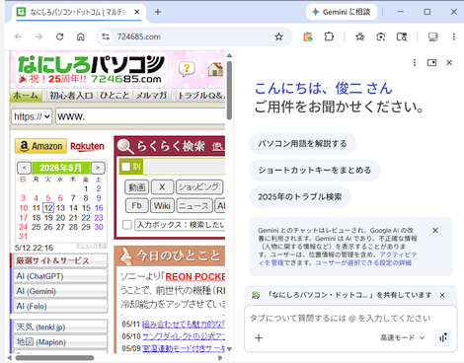The image size is (464, 363).
Task: Click the X search button
Action: 162,187
